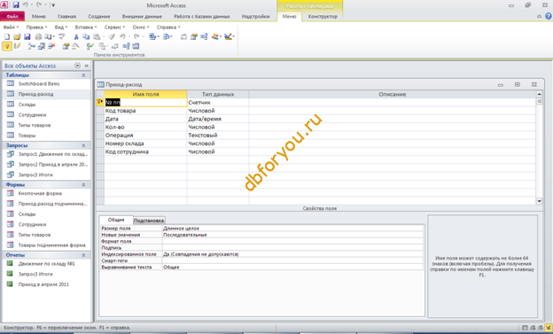This screenshot has height=334, width=553.
Task: Click the Copy toolbar icon
Action: coord(86,36)
